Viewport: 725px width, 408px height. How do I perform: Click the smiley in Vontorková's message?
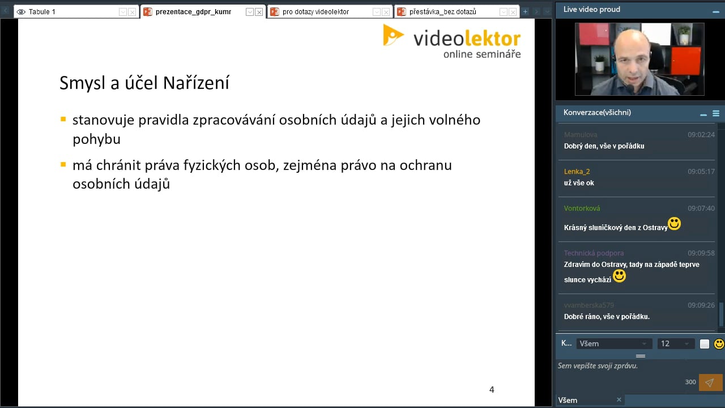[x=674, y=224]
